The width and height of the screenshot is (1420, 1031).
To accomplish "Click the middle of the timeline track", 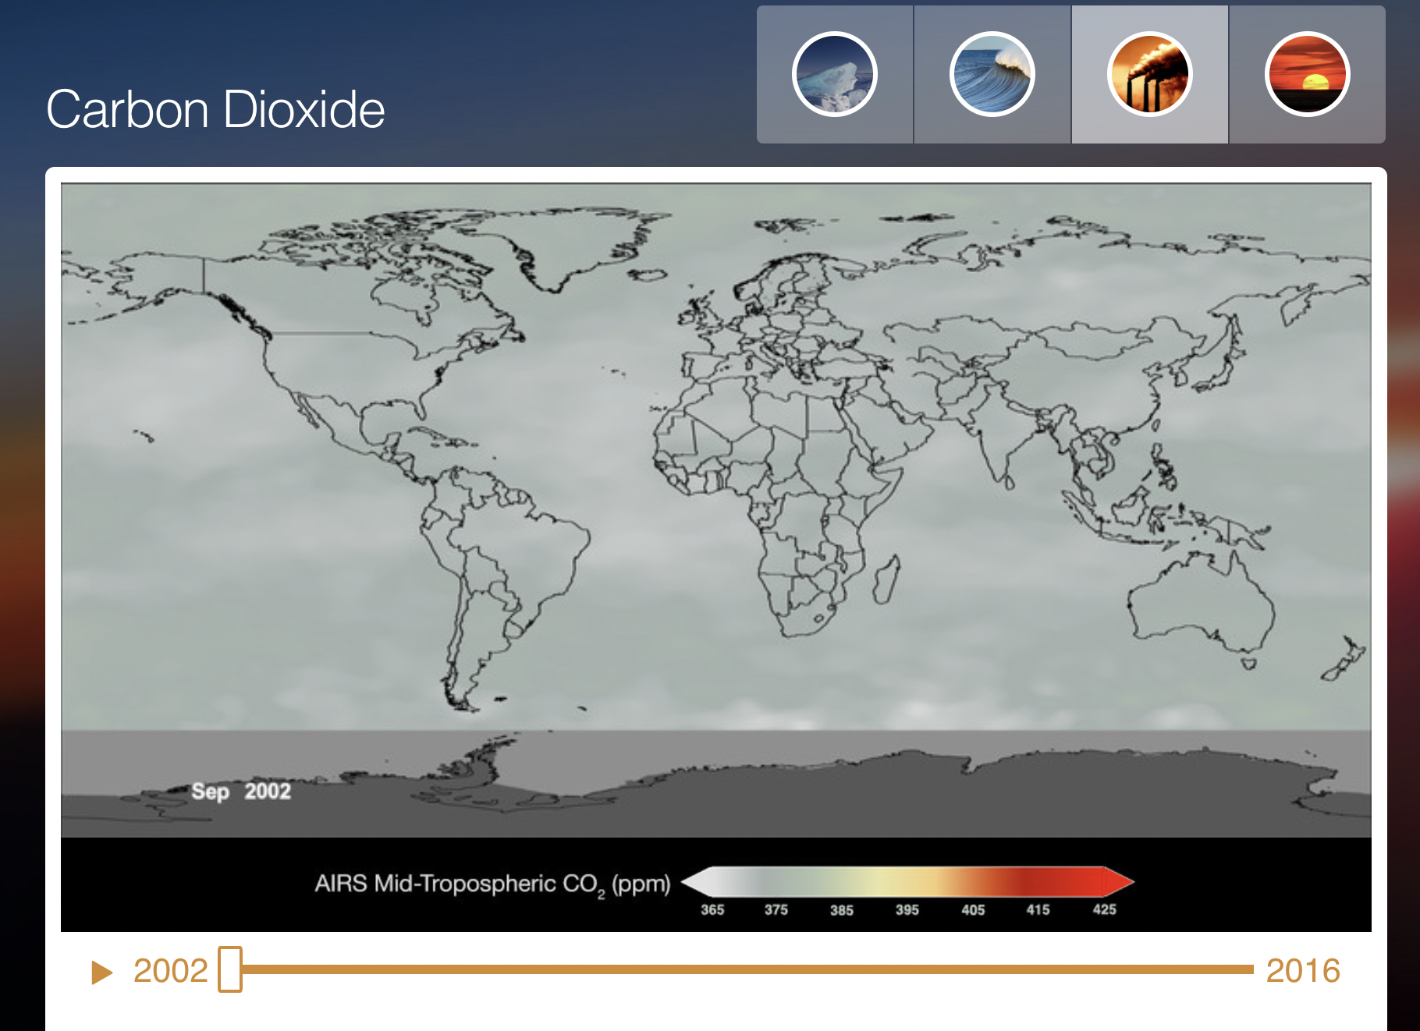I will coord(747,969).
